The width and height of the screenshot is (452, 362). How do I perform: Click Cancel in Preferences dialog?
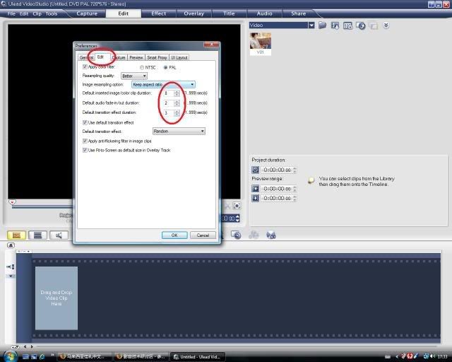[202, 235]
